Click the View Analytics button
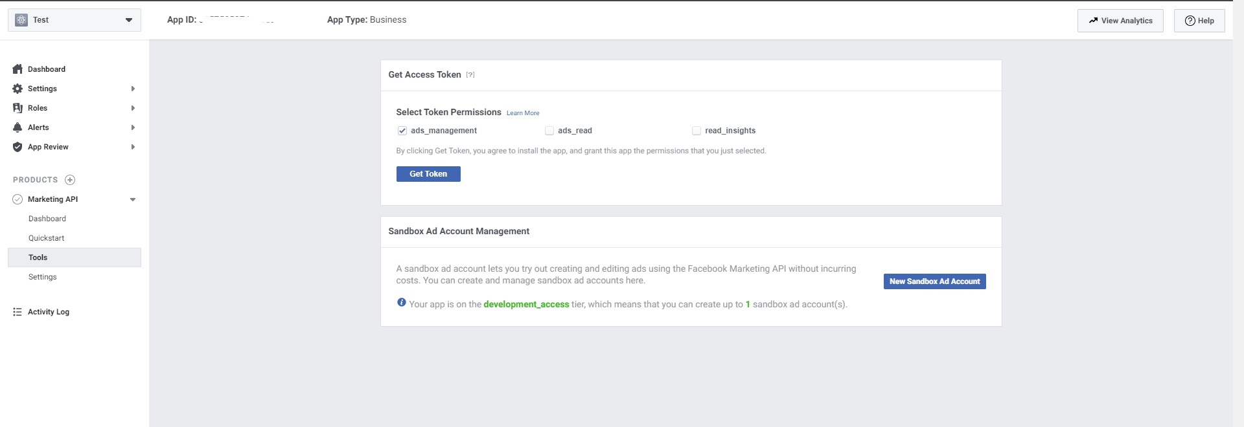The width and height of the screenshot is (1244, 427). pyautogui.click(x=1120, y=21)
